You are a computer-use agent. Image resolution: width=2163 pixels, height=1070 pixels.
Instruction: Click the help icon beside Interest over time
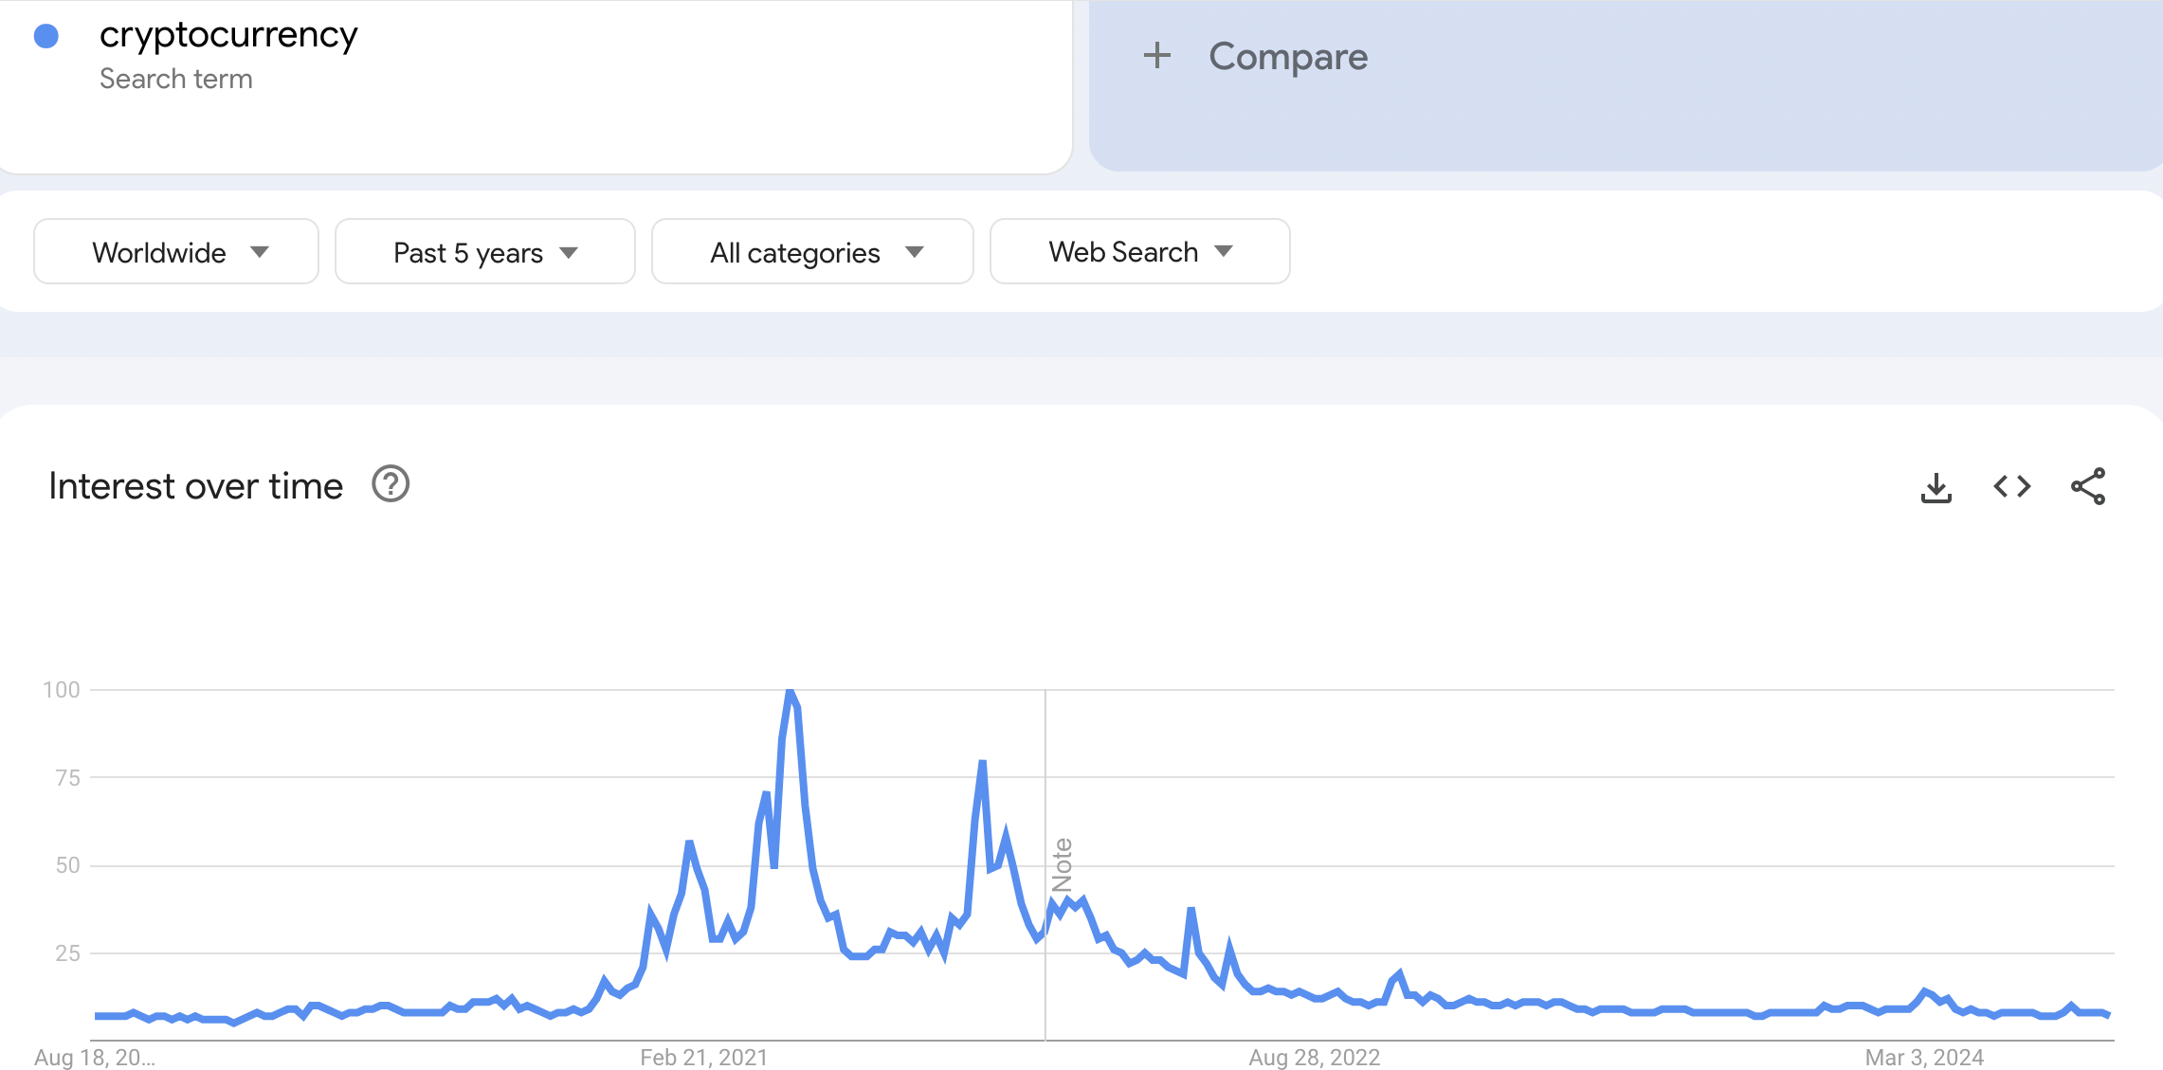point(389,485)
